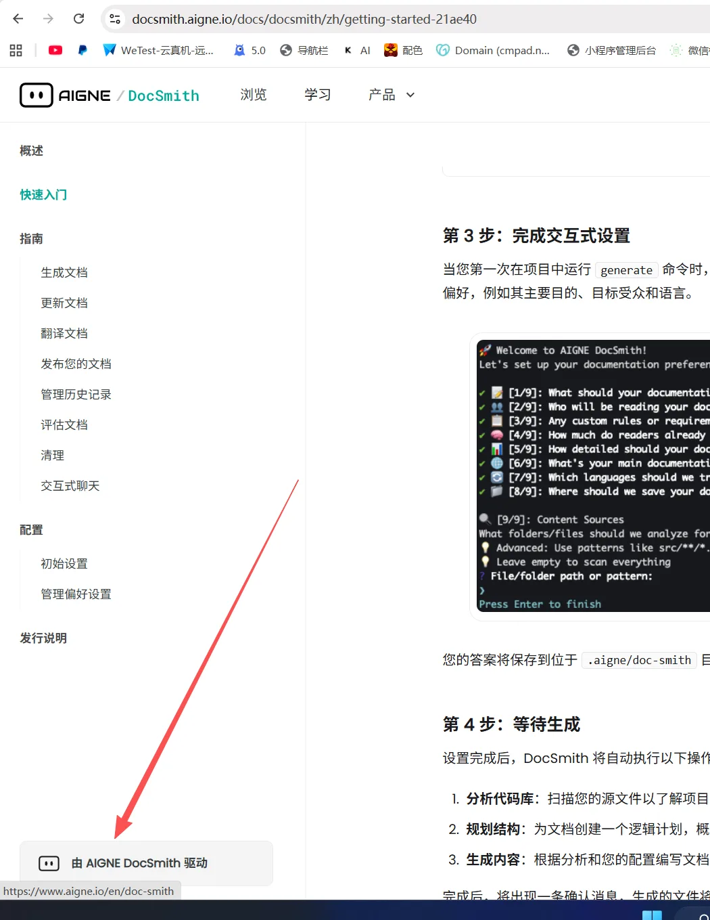Select the 配置 section heading

(32, 529)
